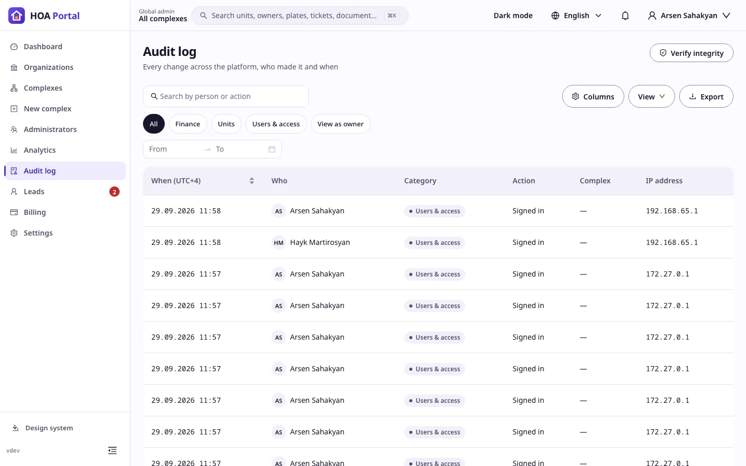Filter by Users & access chip
746x466 pixels.
coord(276,124)
